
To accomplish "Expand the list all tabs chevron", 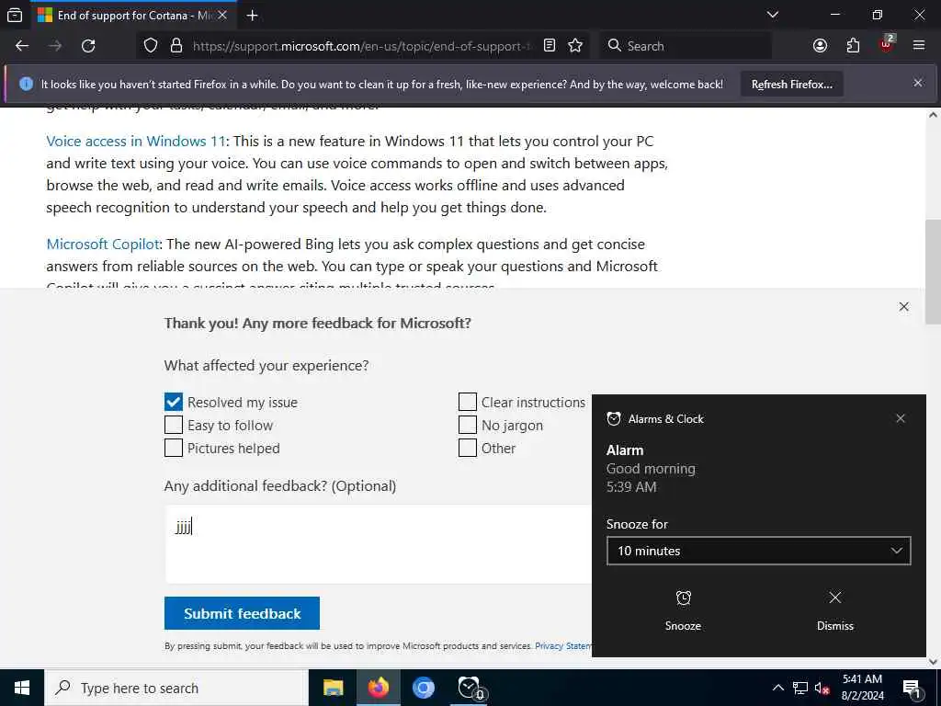I will (x=773, y=15).
